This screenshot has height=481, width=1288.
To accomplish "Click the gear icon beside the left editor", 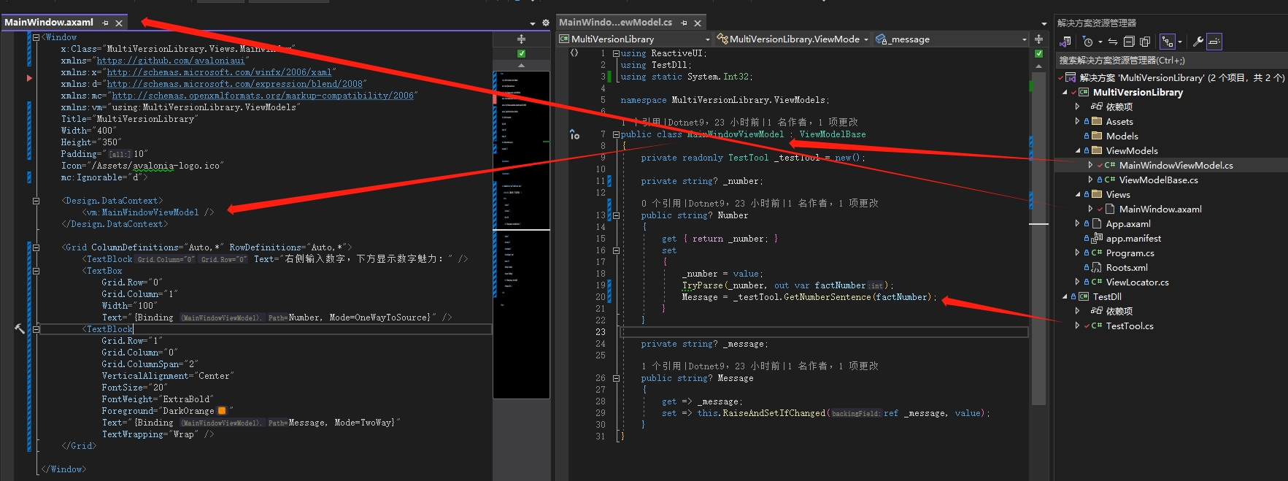I will (545, 23).
